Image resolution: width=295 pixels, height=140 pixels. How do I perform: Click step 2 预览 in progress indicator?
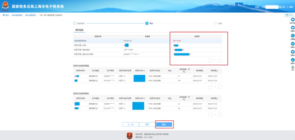point(147,24)
